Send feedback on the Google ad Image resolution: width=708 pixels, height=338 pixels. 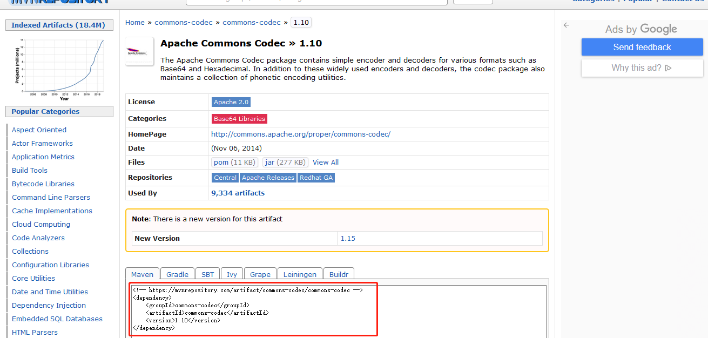(642, 47)
